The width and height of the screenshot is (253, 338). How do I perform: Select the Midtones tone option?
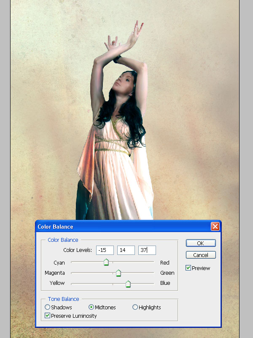click(x=91, y=307)
